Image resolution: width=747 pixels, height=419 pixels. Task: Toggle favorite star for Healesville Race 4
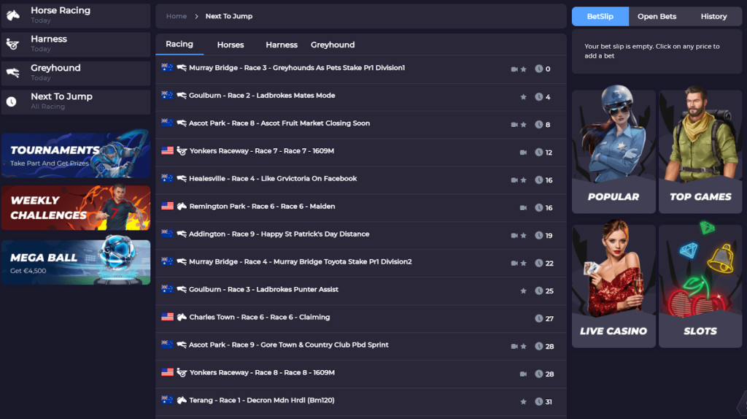pos(523,180)
